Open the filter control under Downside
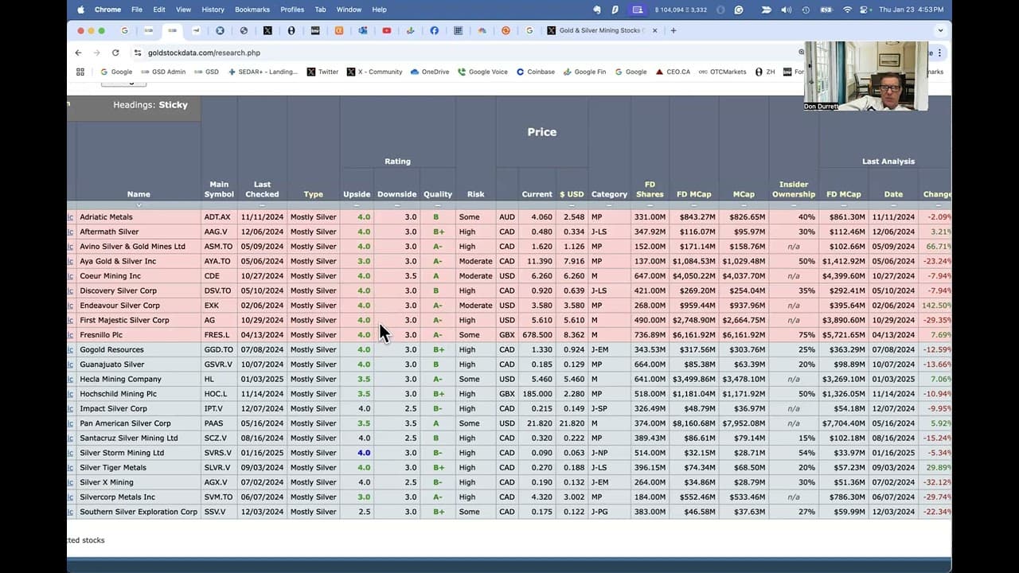This screenshot has height=573, width=1019. click(x=396, y=205)
